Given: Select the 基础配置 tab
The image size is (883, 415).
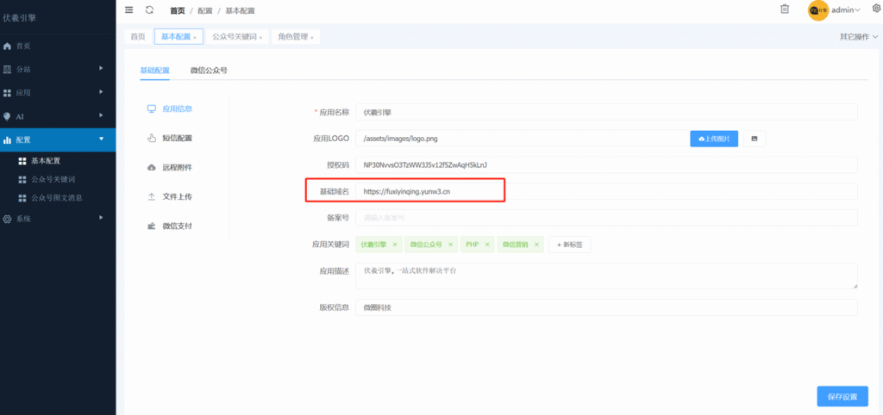Looking at the screenshot, I should [x=155, y=71].
